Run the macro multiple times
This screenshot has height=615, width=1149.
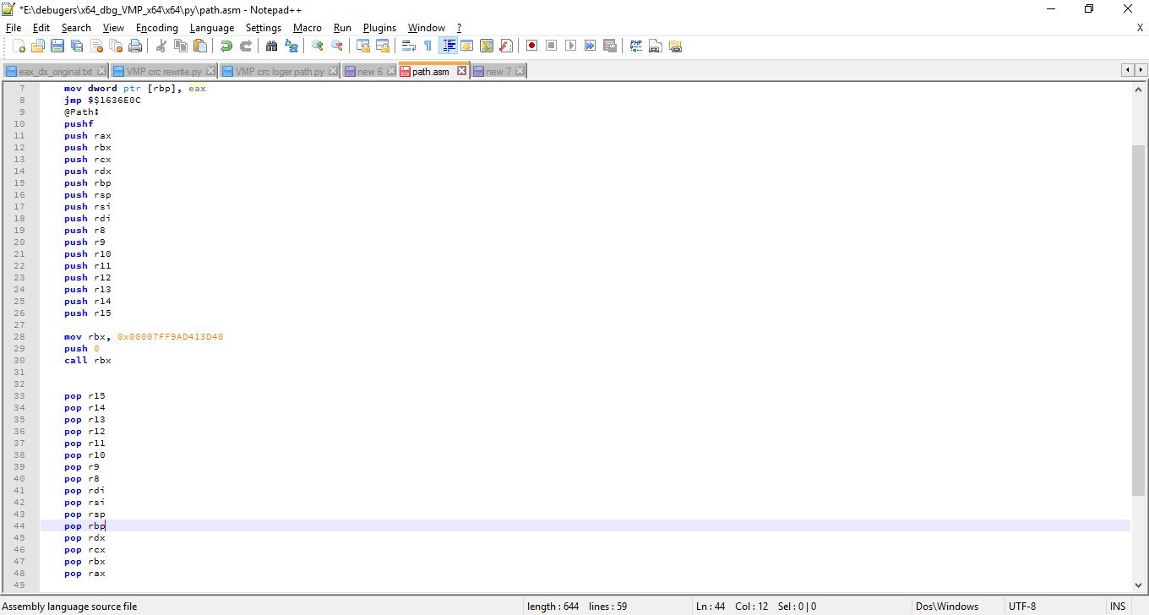(x=591, y=46)
